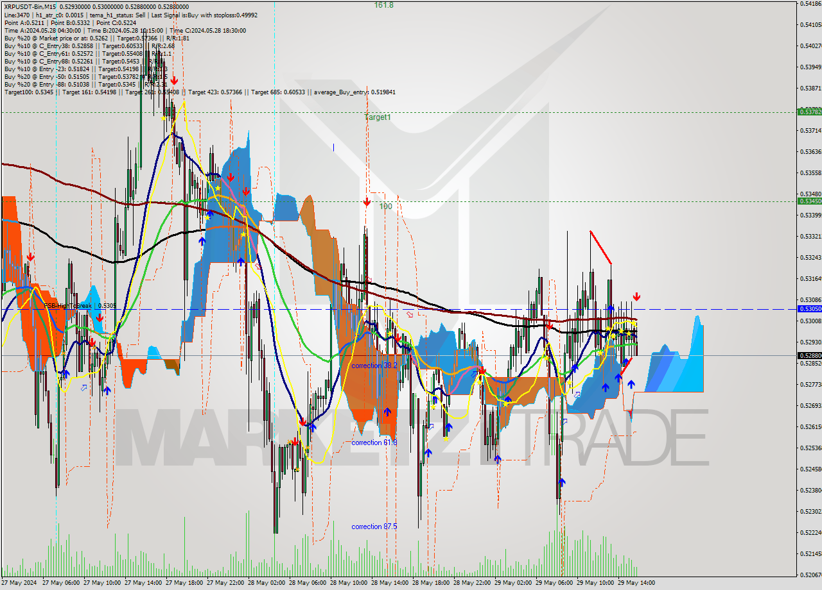822x590 pixels.
Task: Click the green 'Target1' label
Action: pyautogui.click(x=377, y=117)
